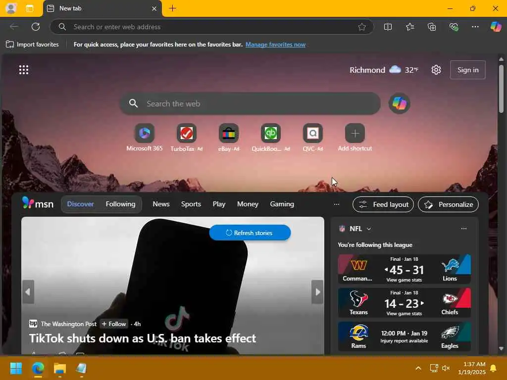Open Rams vs Eagles game card
The width and height of the screenshot is (507, 380).
click(404, 336)
